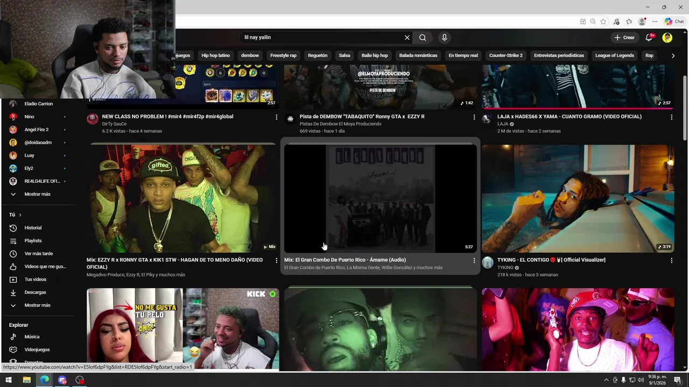Image resolution: width=689 pixels, height=387 pixels.
Task: Select the Freestyle rap chip
Action: [x=283, y=55]
